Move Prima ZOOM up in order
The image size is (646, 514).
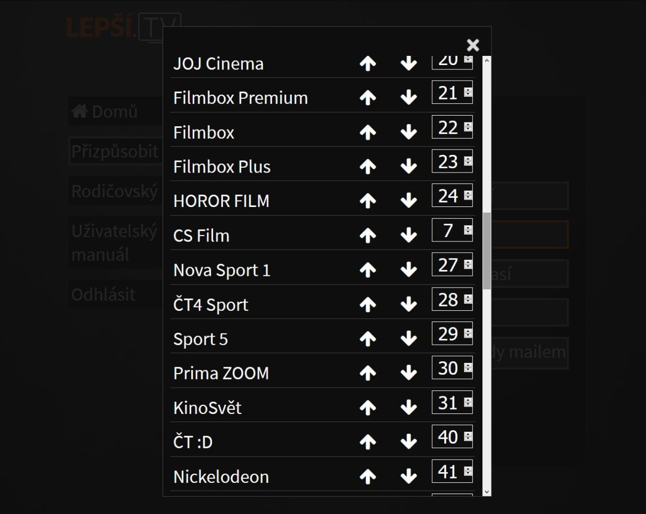pyautogui.click(x=368, y=373)
